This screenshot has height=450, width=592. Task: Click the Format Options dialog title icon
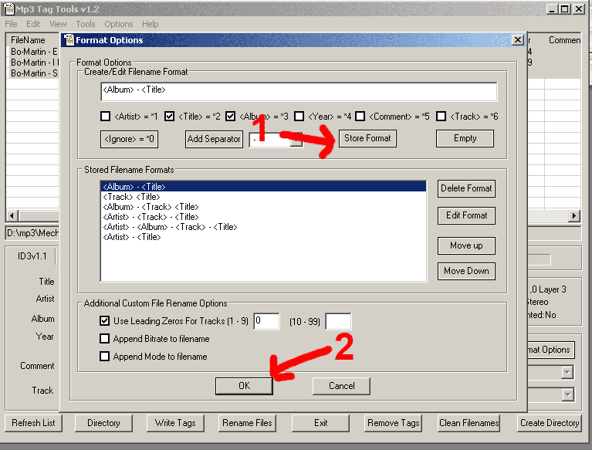coord(69,39)
